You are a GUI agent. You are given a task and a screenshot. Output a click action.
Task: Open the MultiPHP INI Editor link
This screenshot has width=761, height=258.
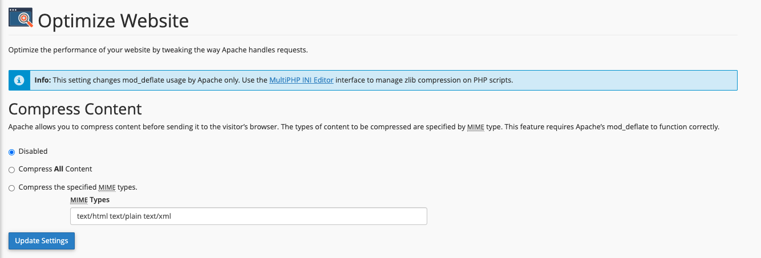tap(301, 80)
